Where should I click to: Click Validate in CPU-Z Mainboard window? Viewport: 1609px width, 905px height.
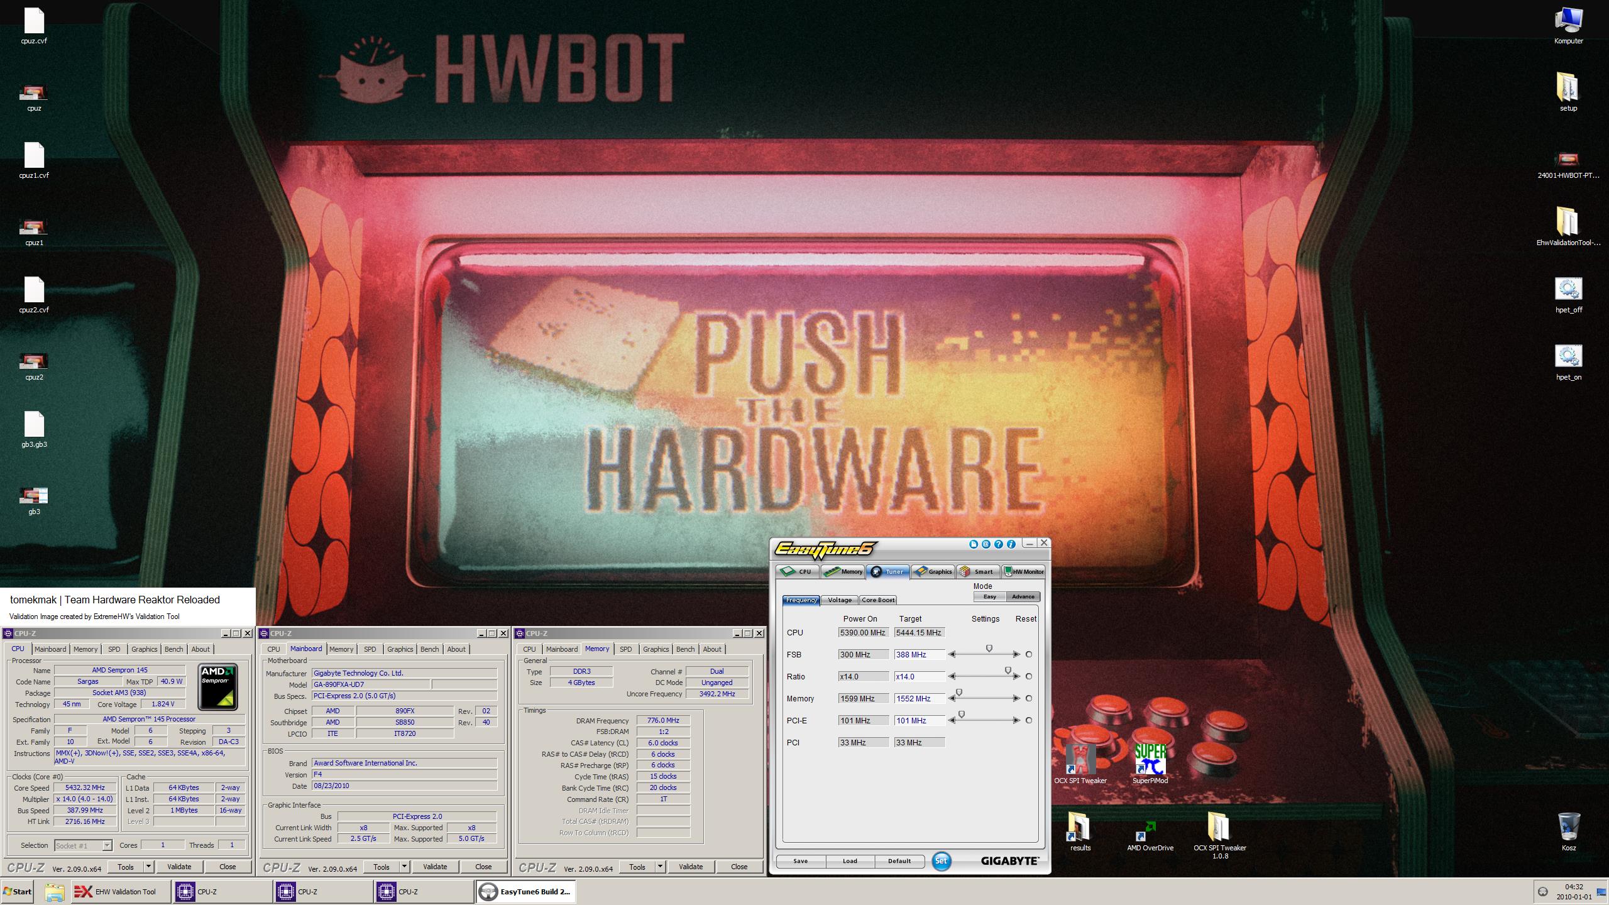435,867
